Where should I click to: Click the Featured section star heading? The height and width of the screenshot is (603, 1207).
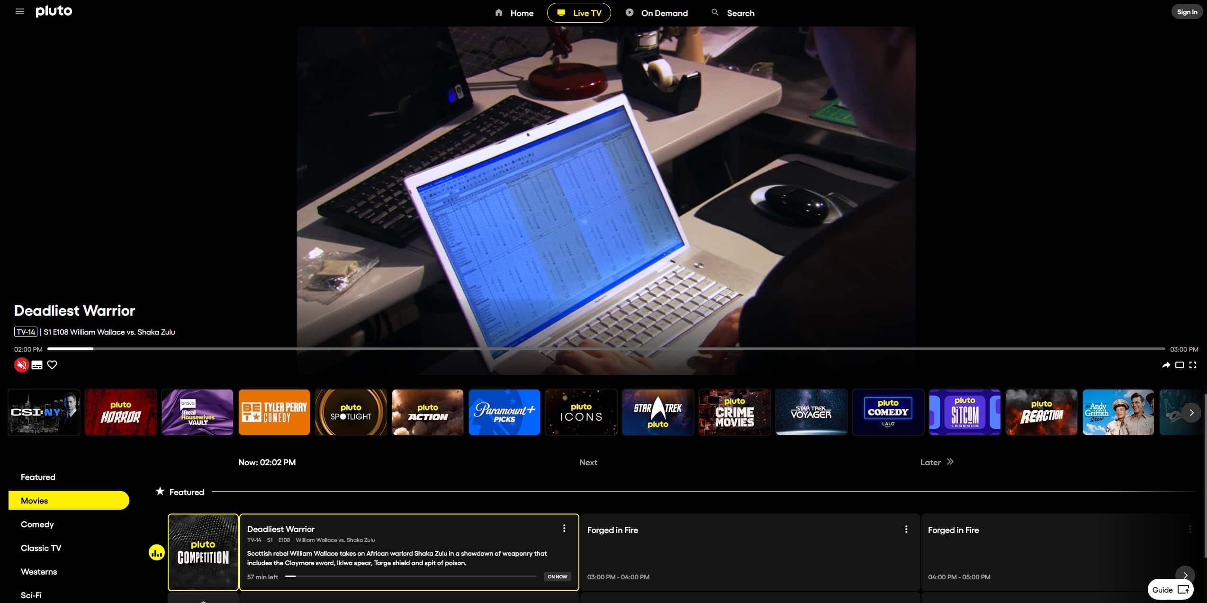point(180,492)
